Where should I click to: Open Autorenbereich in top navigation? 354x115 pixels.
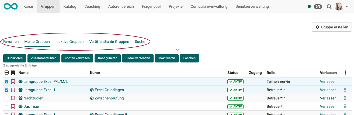pyautogui.click(x=121, y=6)
